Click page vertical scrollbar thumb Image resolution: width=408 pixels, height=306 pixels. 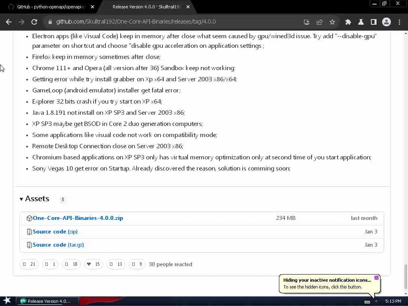pos(405,277)
